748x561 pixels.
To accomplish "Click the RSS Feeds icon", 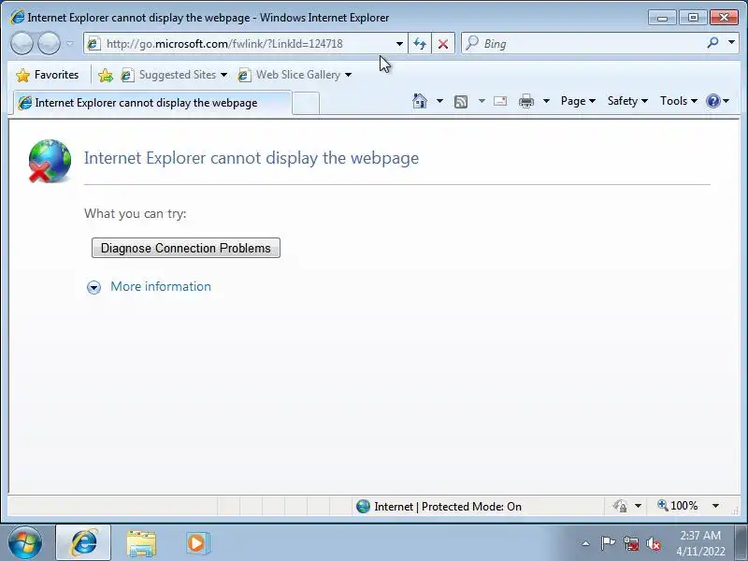I will pyautogui.click(x=461, y=101).
